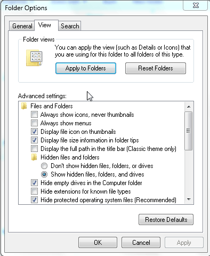
Task: Select Don't show hidden files, folders, or drives
Action: coord(44,166)
